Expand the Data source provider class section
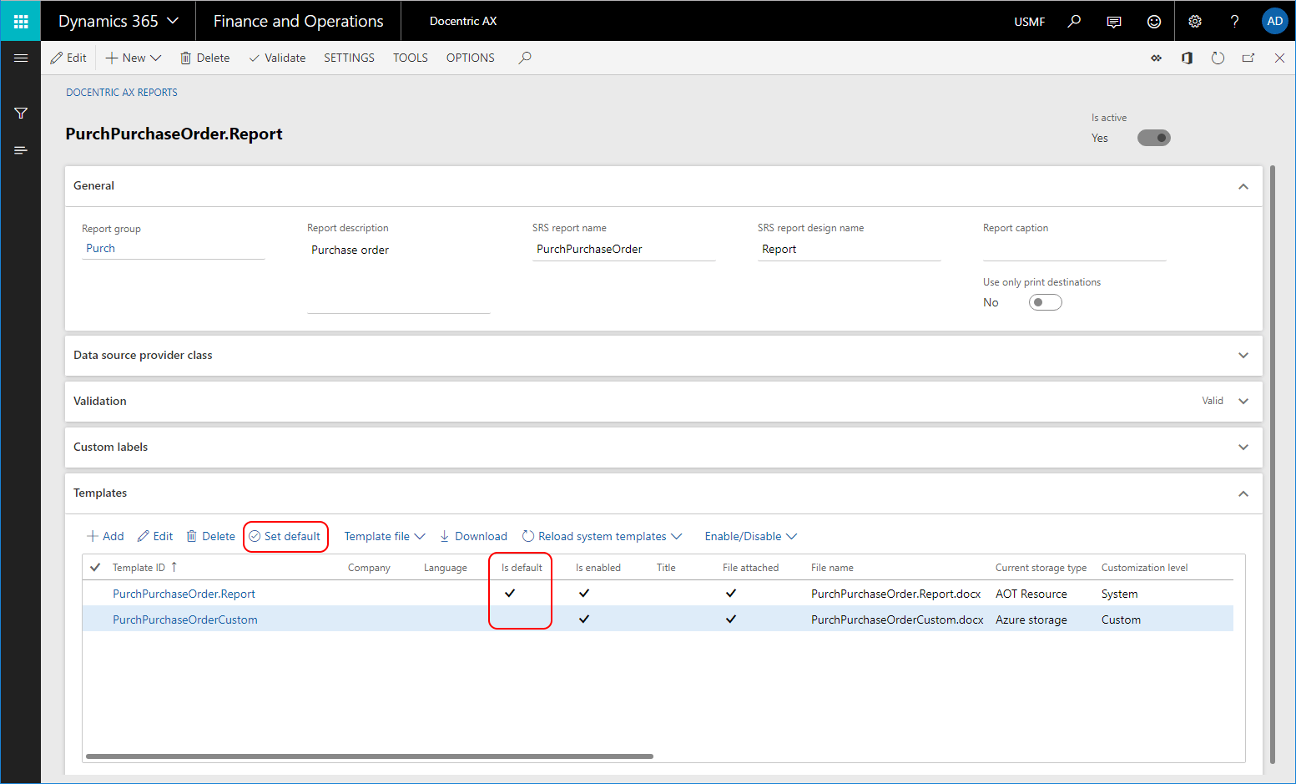Viewport: 1296px width, 784px height. (x=1243, y=356)
